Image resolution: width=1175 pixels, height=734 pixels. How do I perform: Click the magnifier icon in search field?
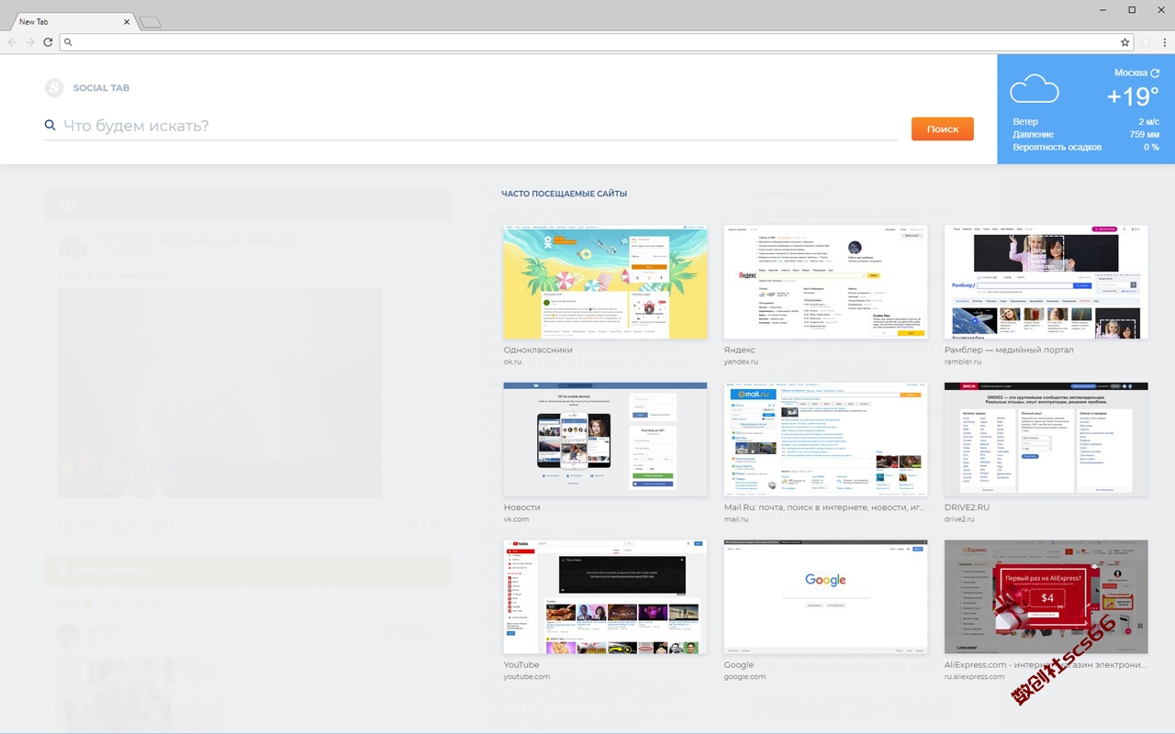[x=50, y=126]
